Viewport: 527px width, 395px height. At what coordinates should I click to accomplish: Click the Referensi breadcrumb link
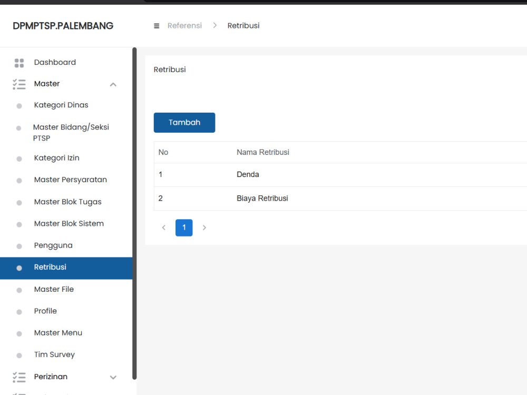184,25
